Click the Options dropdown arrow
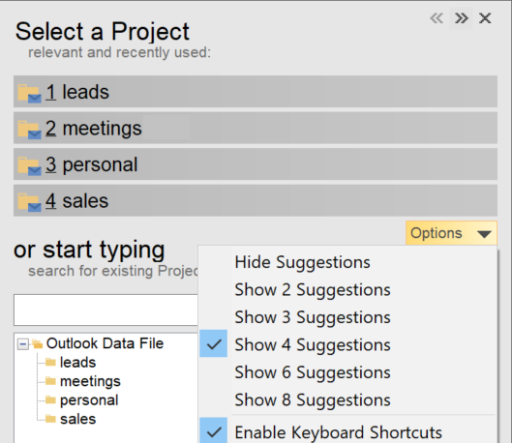 coord(484,233)
